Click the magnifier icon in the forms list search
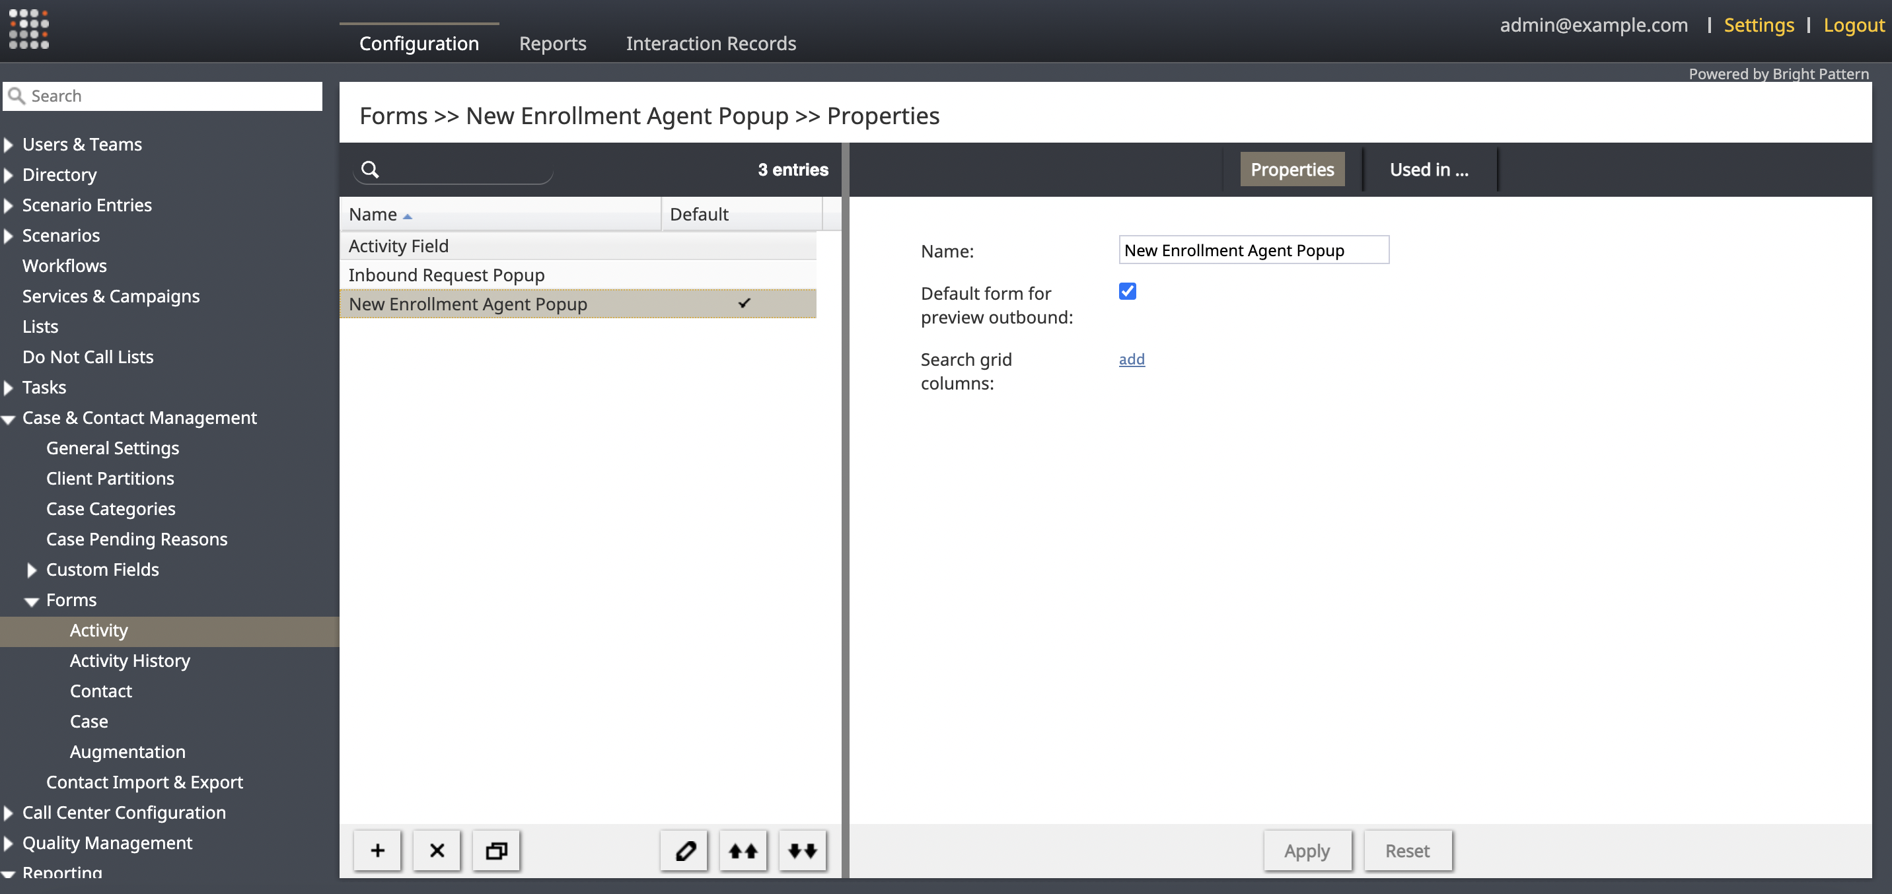 (370, 170)
